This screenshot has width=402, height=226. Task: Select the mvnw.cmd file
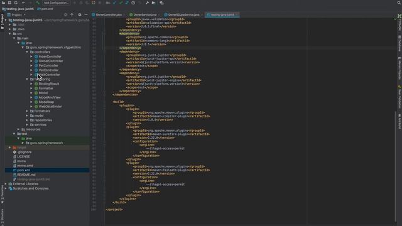pyautogui.click(x=25, y=166)
